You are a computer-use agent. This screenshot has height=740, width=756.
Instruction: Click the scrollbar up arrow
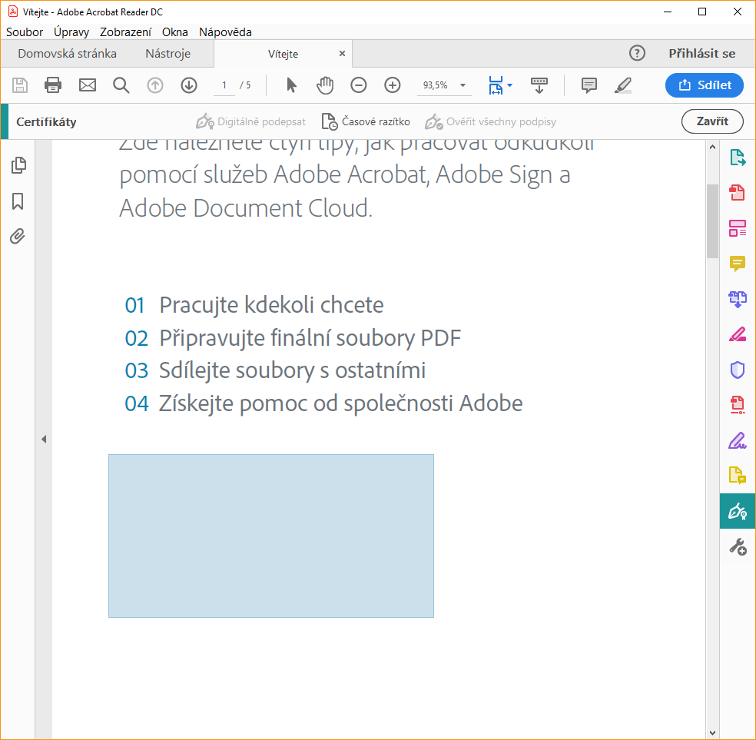[712, 147]
